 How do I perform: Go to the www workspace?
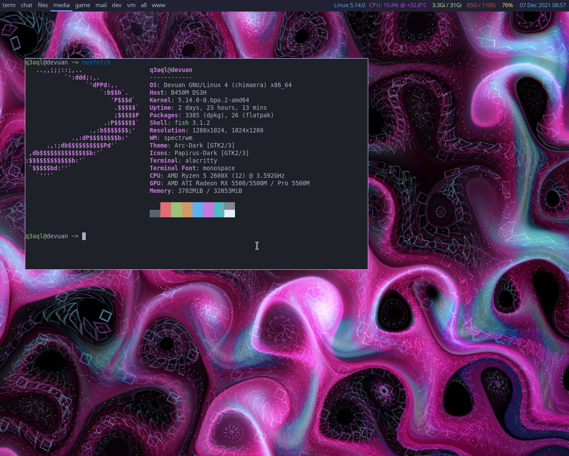coord(159,5)
